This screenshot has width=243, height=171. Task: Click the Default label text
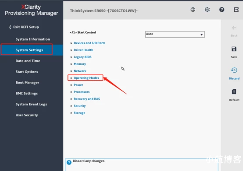(234, 100)
